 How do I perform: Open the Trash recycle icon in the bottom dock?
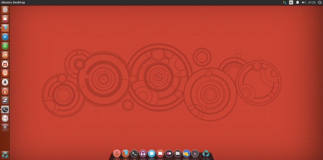tap(206, 153)
